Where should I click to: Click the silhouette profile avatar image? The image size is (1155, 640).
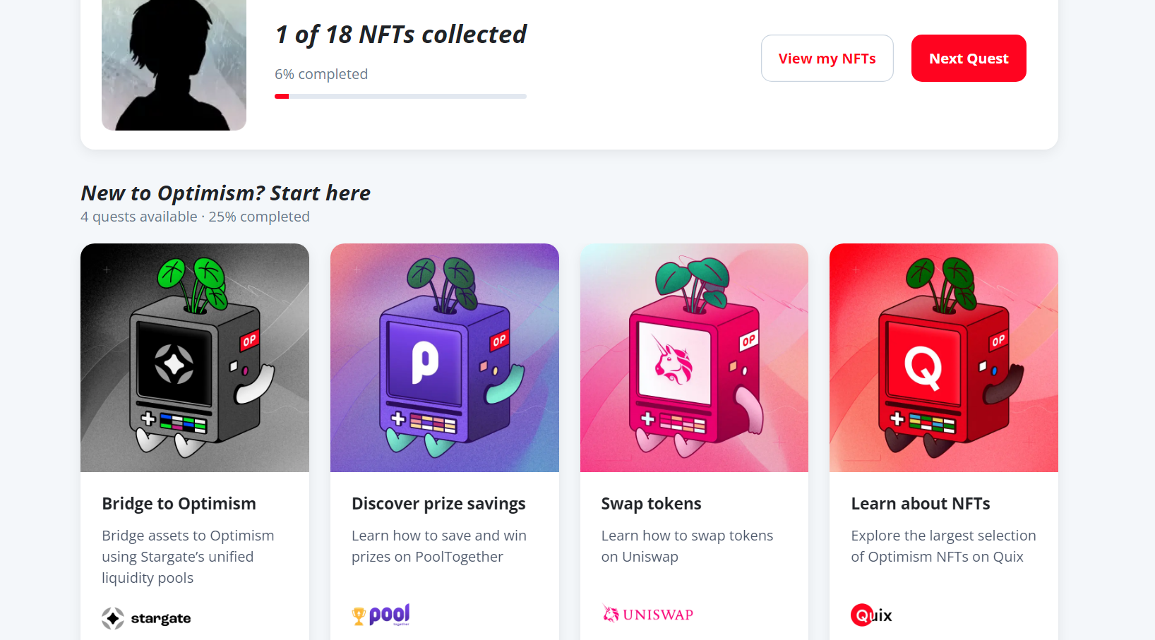pos(174,65)
